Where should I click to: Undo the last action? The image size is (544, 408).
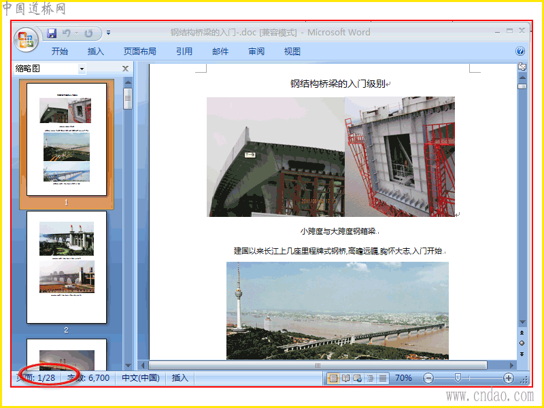(66, 33)
